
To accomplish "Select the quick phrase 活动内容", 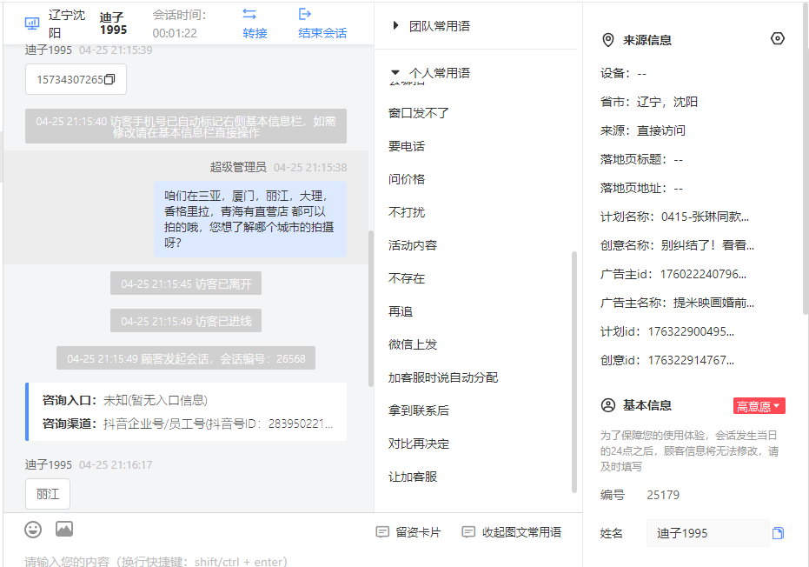I will [413, 245].
